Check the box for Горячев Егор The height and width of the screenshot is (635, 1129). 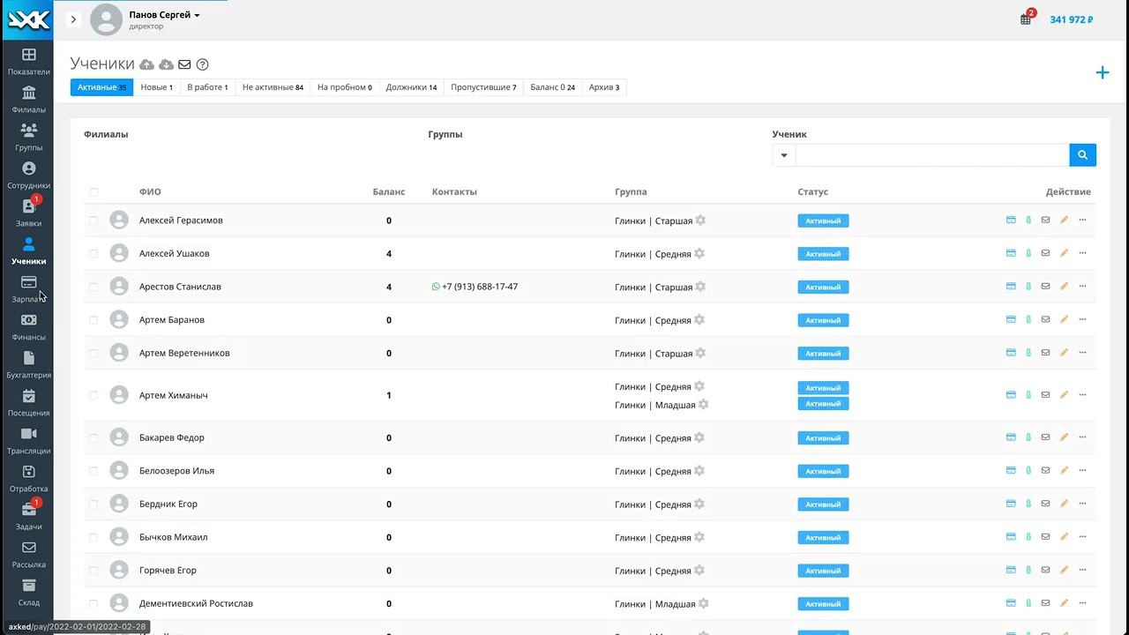[x=93, y=571]
